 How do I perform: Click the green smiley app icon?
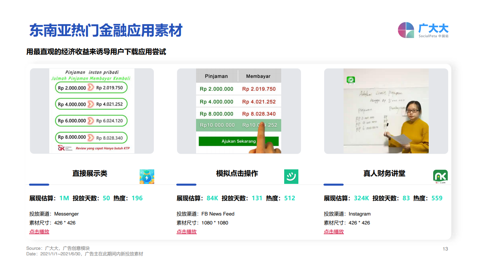click(x=291, y=176)
